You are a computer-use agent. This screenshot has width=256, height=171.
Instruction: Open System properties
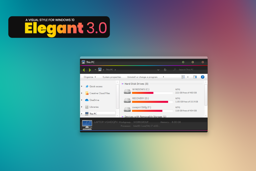coord(112,77)
